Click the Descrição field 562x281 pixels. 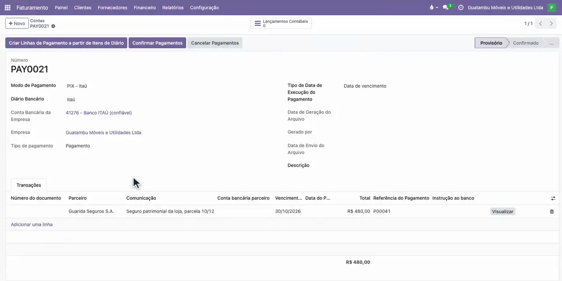pos(448,166)
